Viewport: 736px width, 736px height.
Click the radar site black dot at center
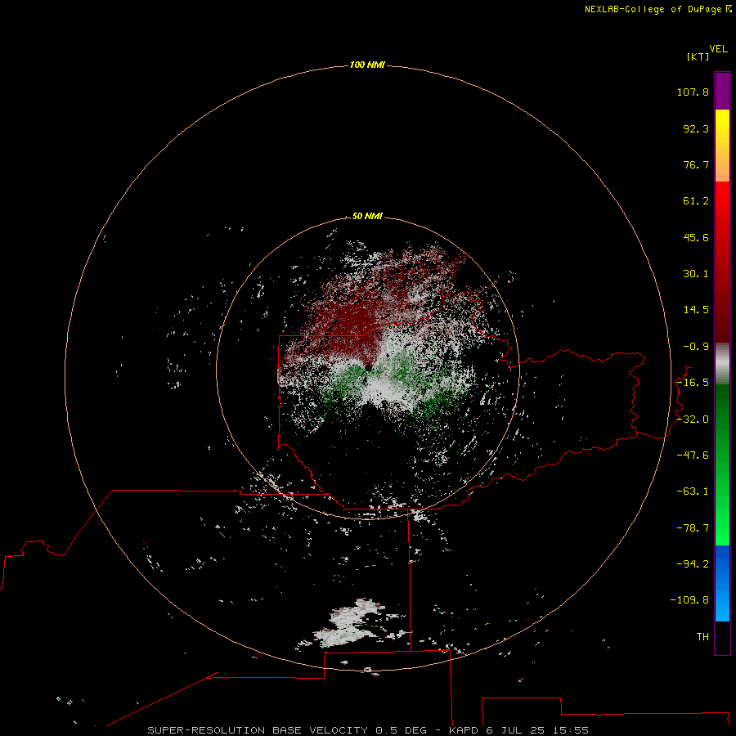[369, 368]
